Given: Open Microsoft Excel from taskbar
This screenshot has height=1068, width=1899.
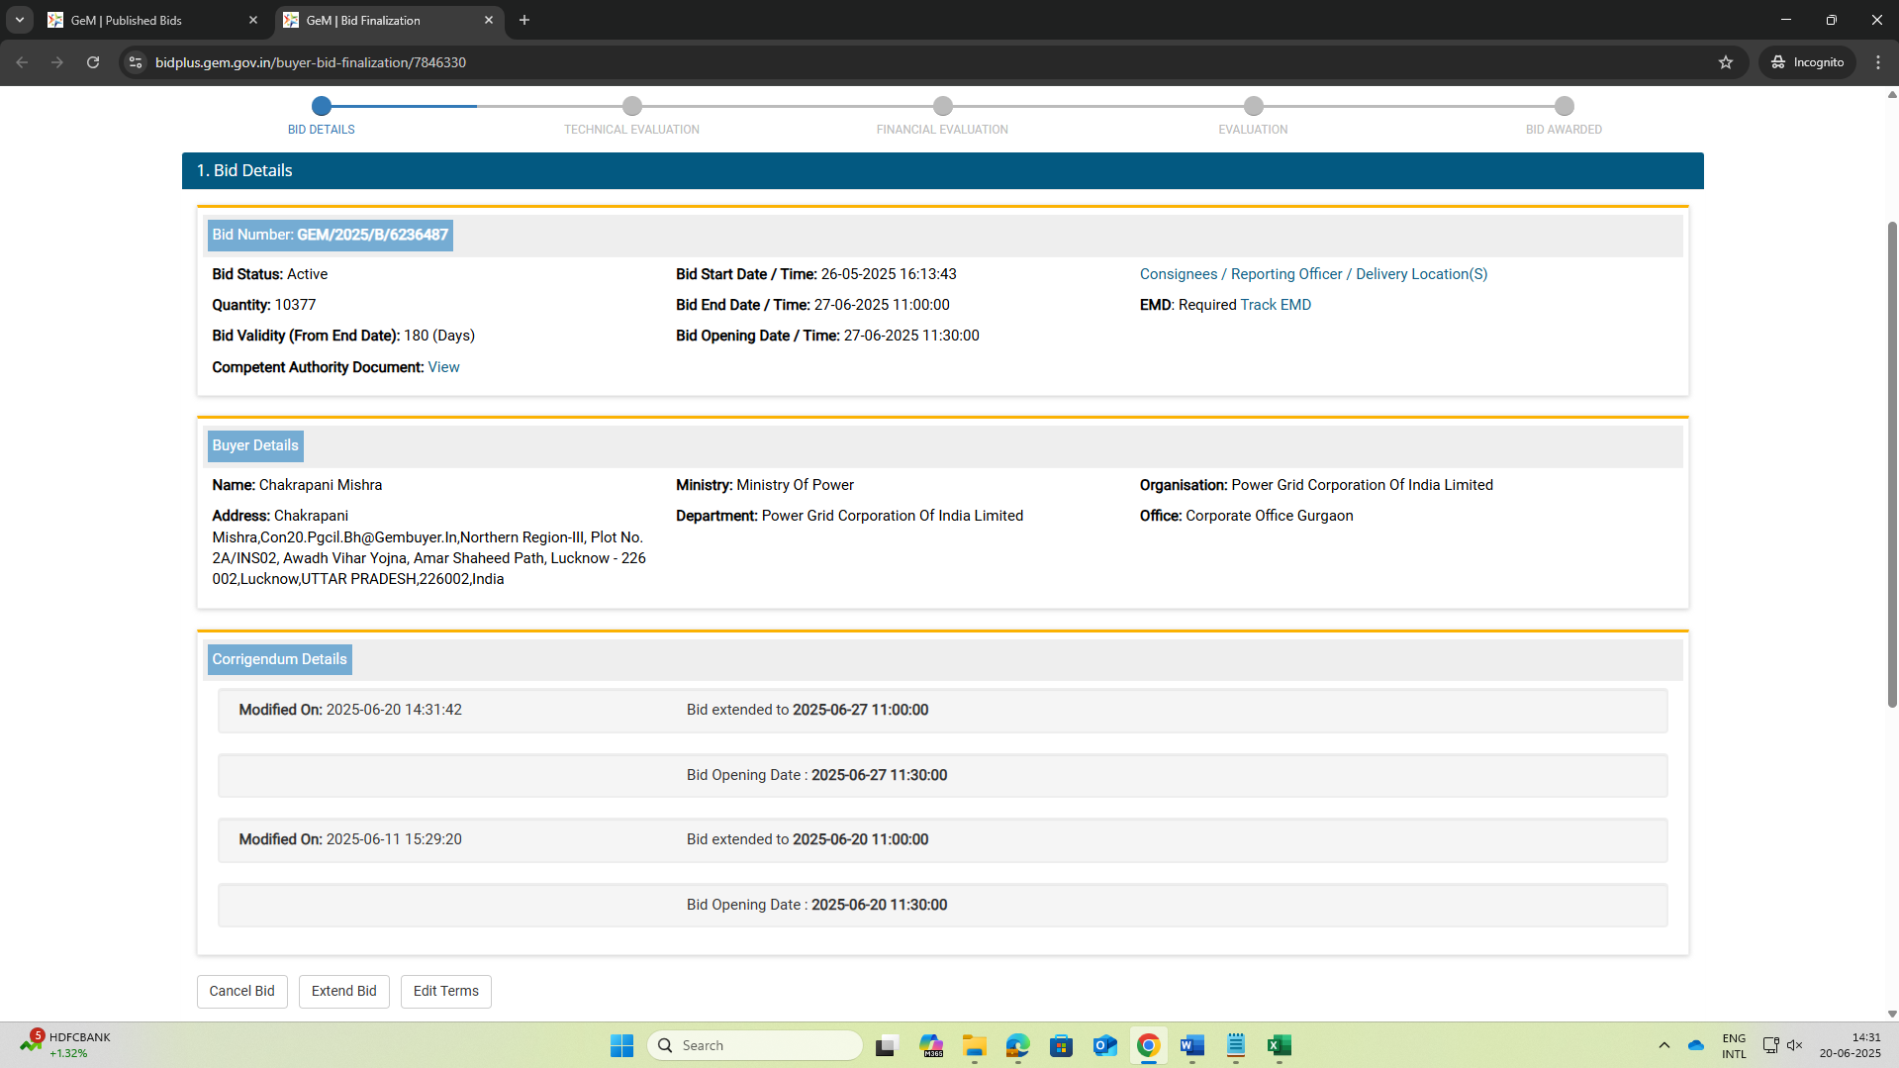Looking at the screenshot, I should [x=1280, y=1045].
